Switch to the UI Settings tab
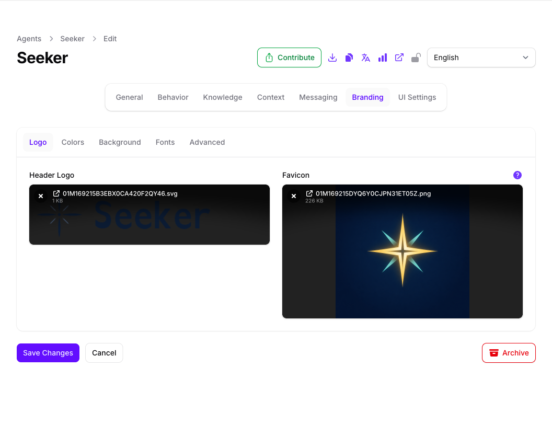Screen dimensions: 552x425 tap(417, 98)
